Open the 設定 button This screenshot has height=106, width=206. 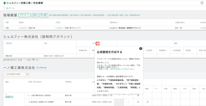click(35, 15)
